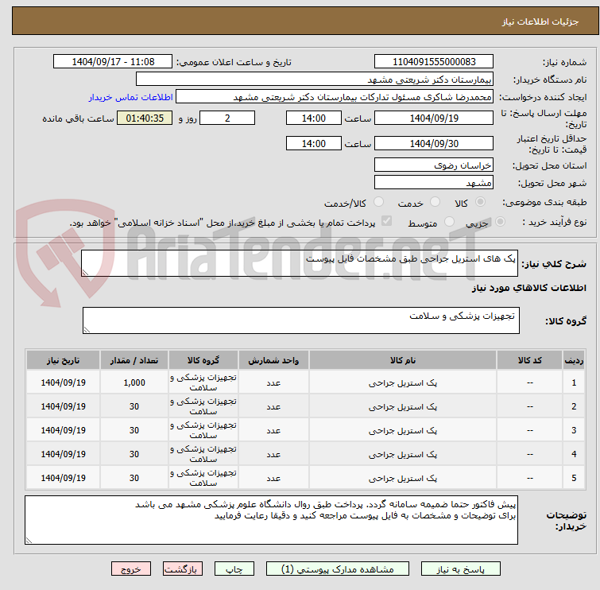Select the جزیی purchase type radio
The image size is (600, 590).
tap(500, 222)
